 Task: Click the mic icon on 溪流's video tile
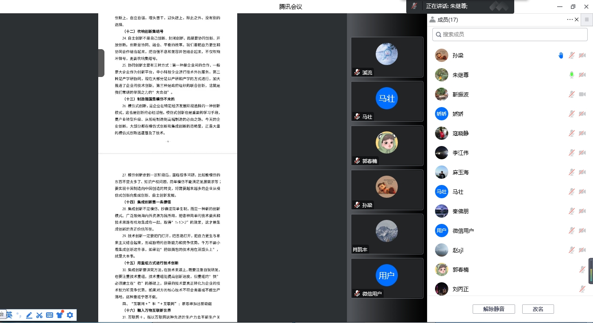point(357,72)
